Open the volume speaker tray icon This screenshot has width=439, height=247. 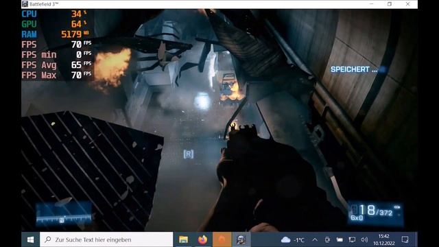pos(364,239)
